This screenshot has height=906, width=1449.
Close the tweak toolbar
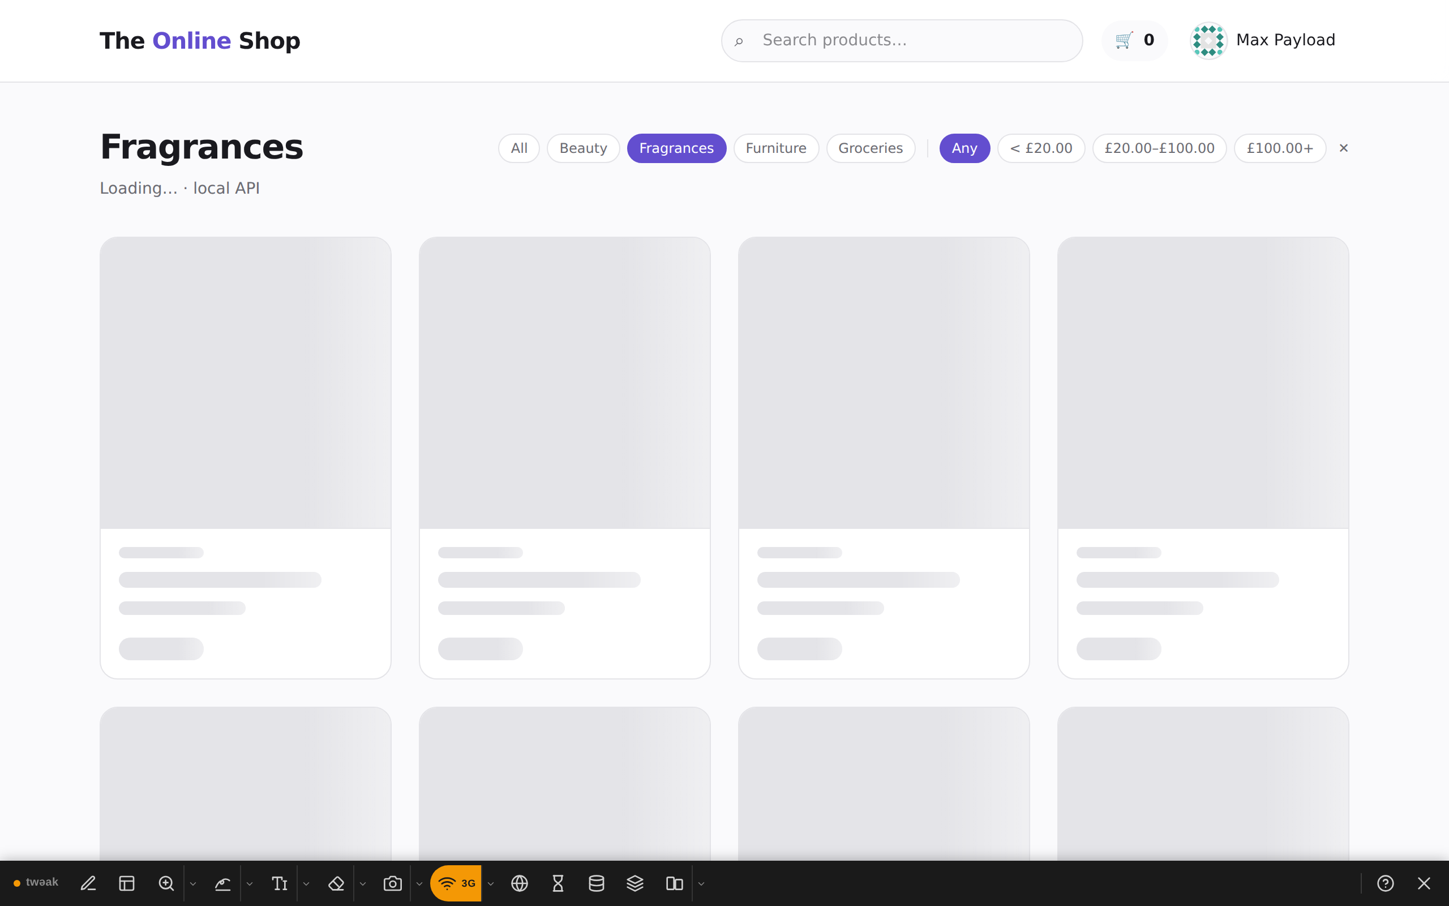[1425, 883]
